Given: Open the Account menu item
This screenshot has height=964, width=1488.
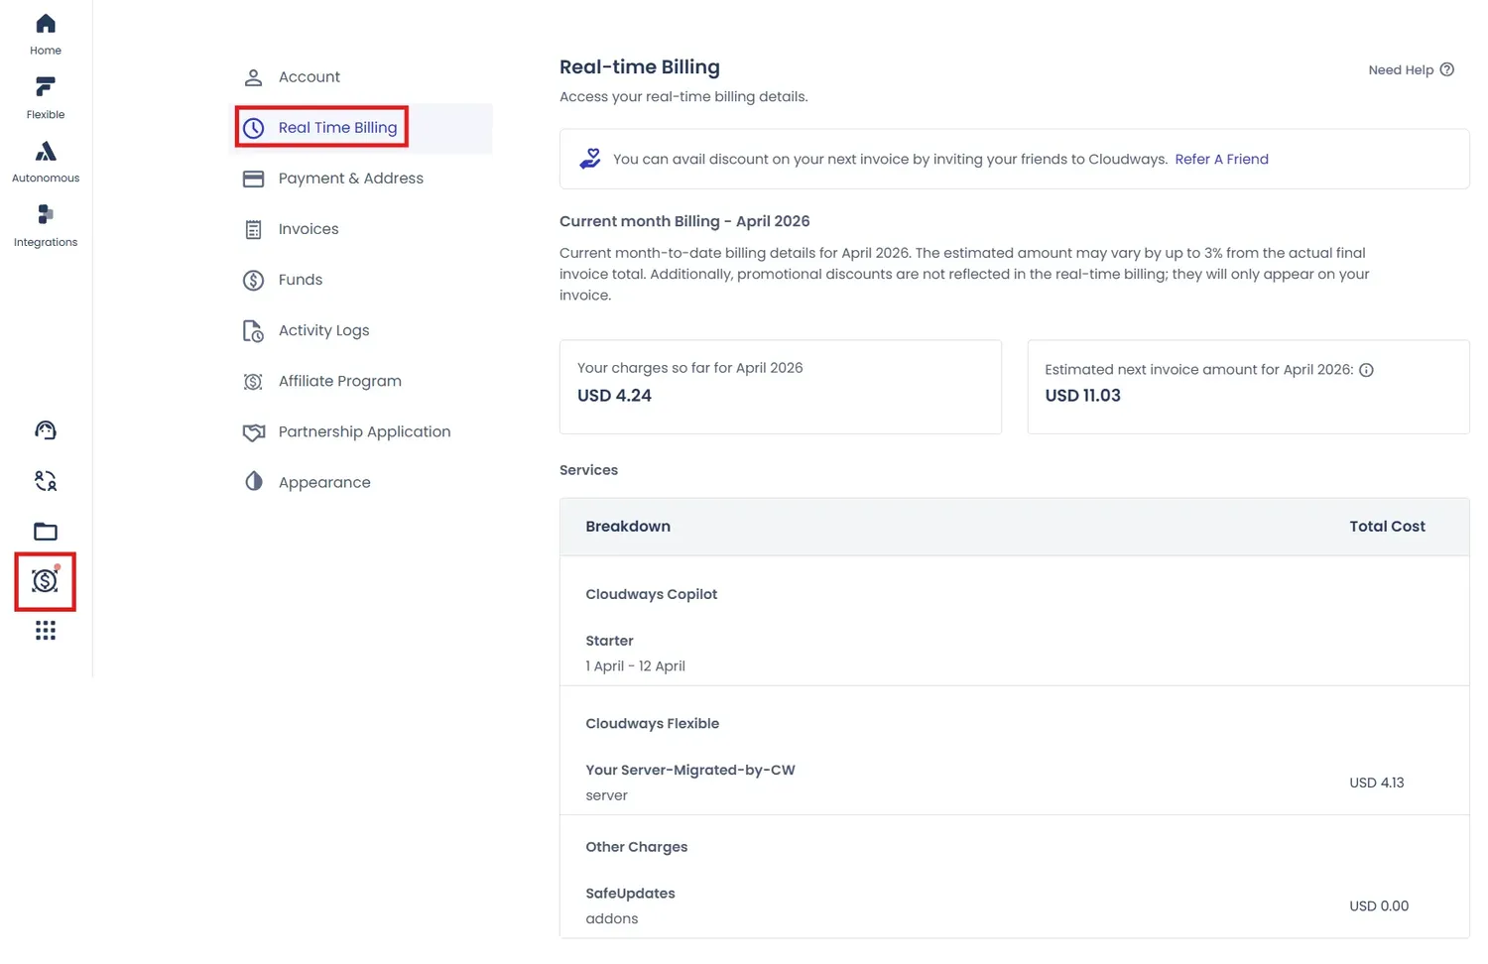Looking at the screenshot, I should (310, 77).
